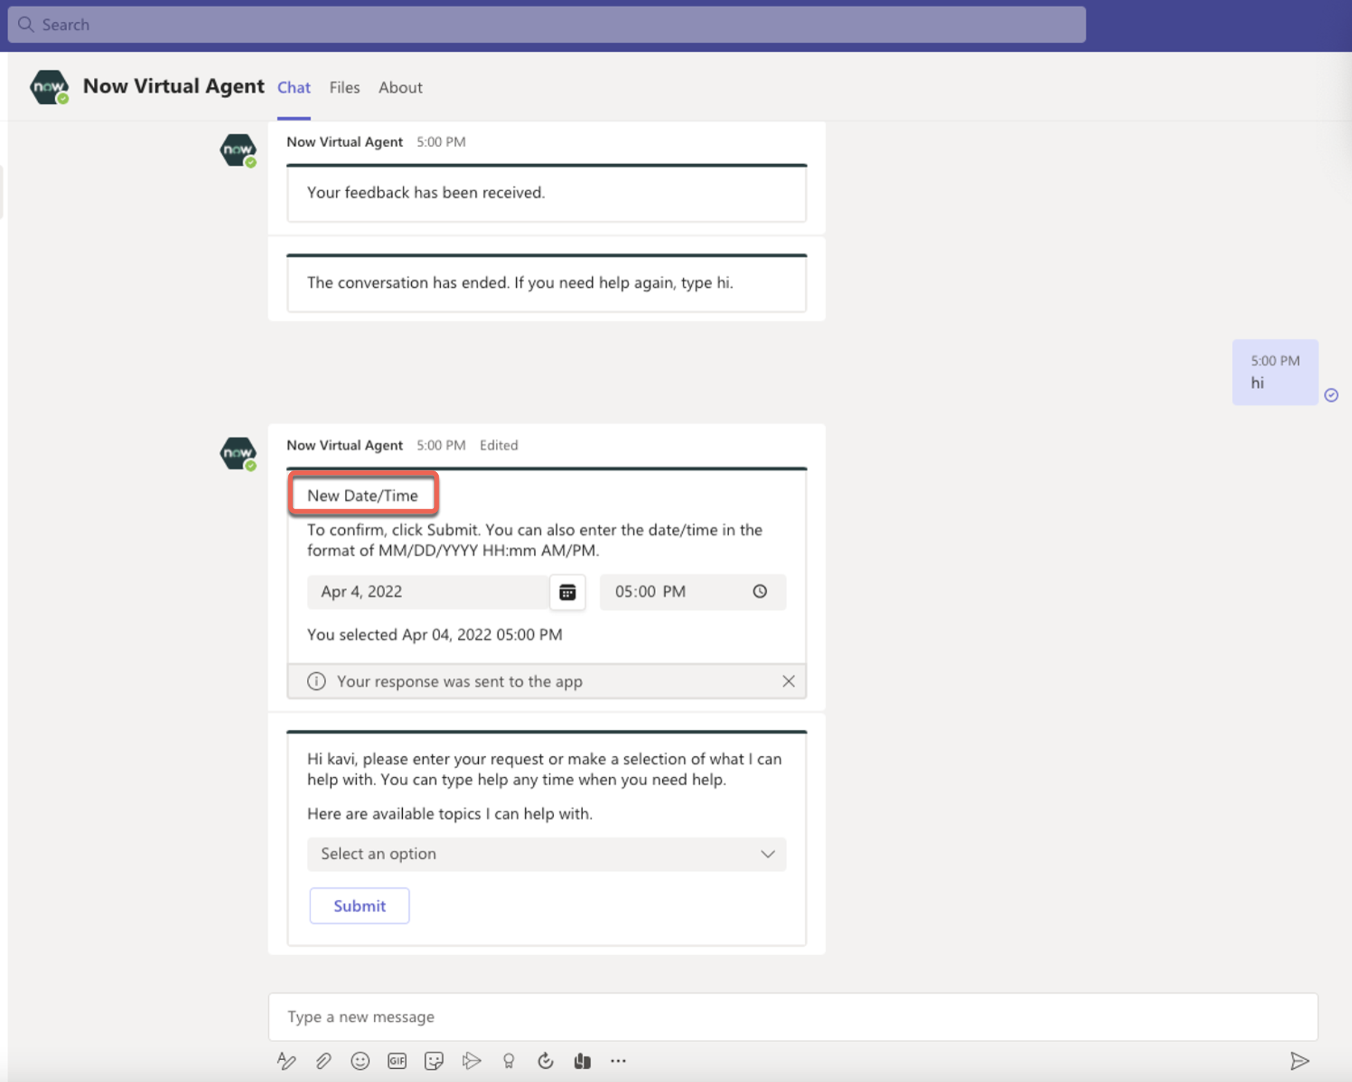Click the Now Virtual Agent title text
The width and height of the screenshot is (1352, 1082).
pyautogui.click(x=173, y=86)
